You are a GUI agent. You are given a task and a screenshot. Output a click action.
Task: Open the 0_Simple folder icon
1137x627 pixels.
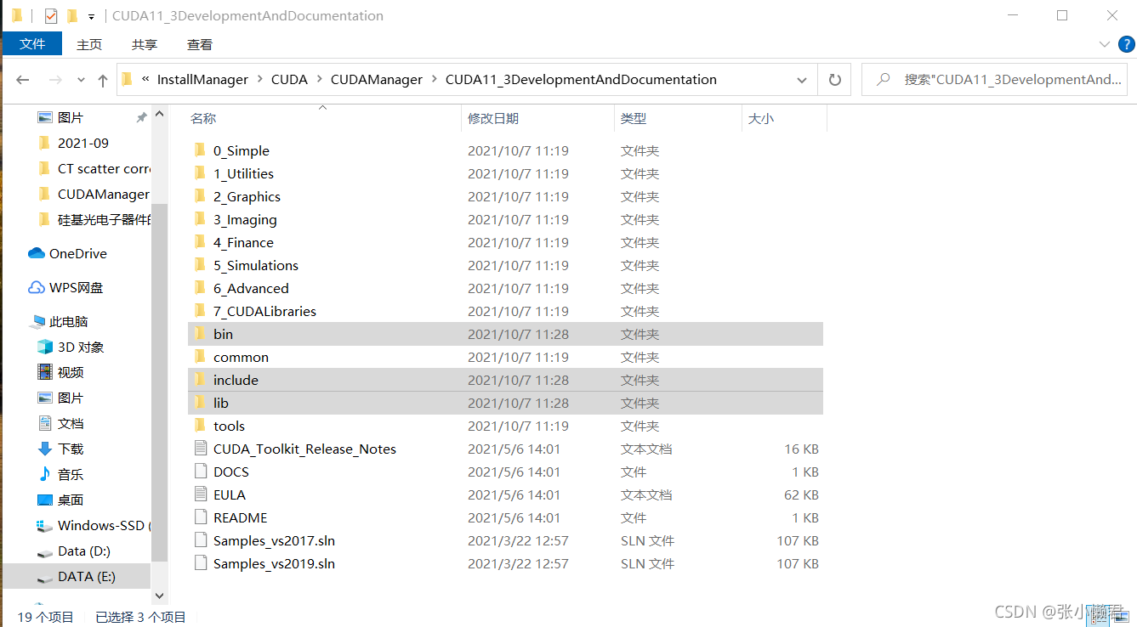(x=200, y=150)
